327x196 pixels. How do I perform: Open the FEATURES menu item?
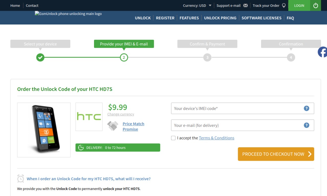[x=189, y=18]
